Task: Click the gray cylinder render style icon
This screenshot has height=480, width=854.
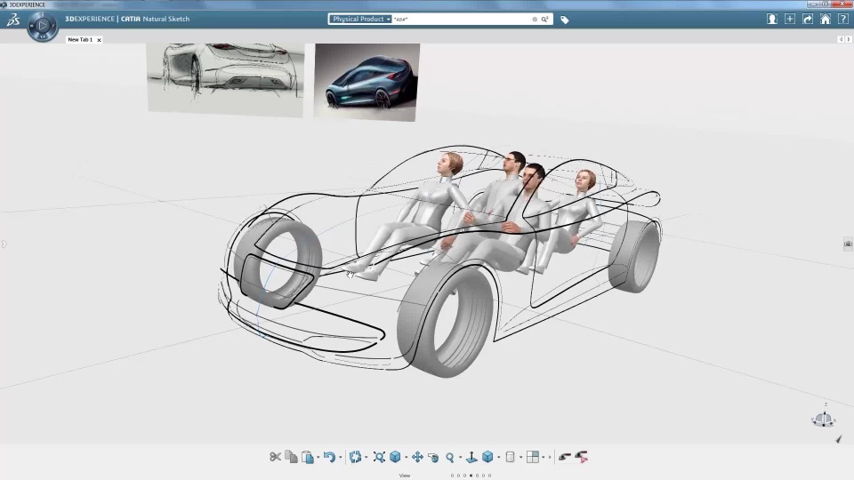Action: (510, 457)
